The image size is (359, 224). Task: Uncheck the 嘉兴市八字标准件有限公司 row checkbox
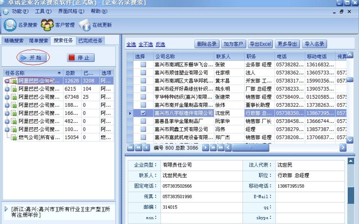[x=143, y=113]
